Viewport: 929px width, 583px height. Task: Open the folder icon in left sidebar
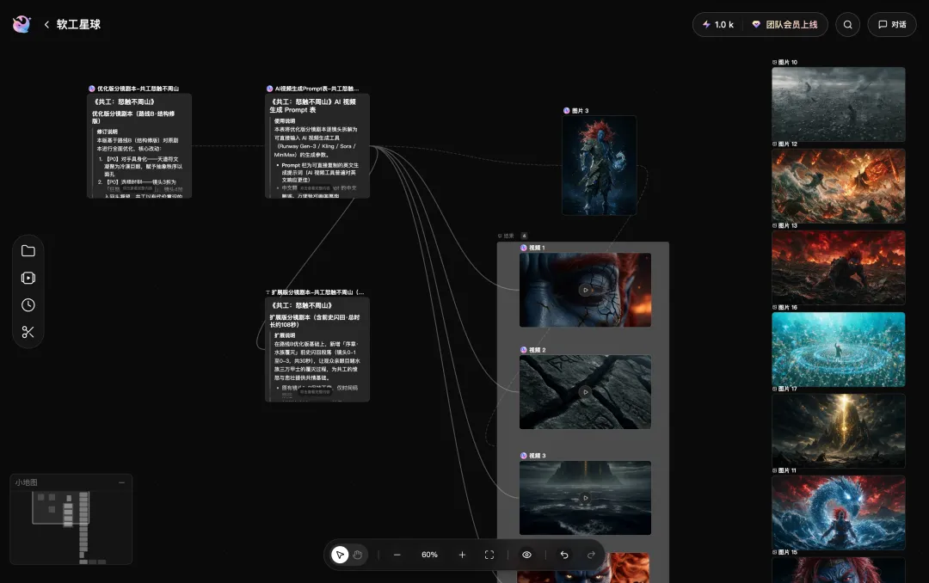[28, 250]
